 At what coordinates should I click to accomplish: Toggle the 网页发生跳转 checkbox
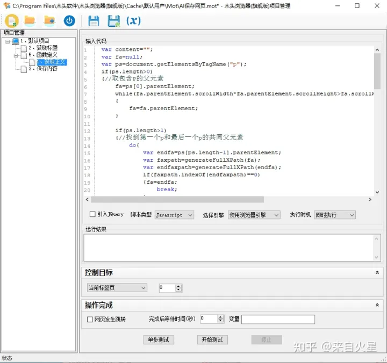pyautogui.click(x=90, y=319)
